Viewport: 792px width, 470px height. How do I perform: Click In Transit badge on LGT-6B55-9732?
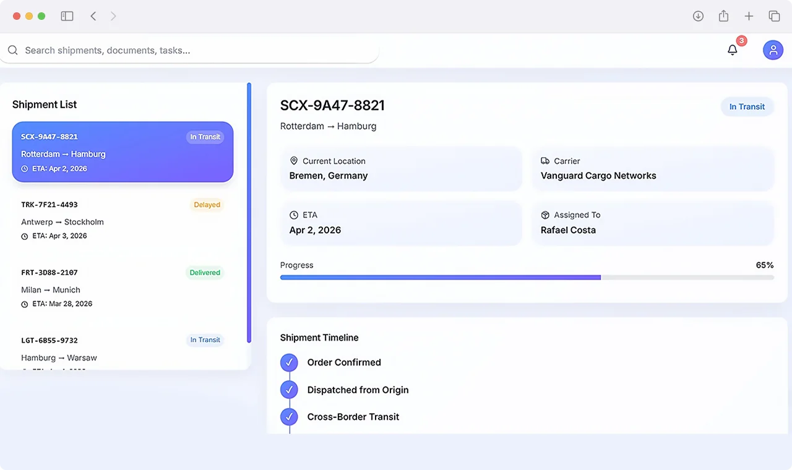coord(205,340)
